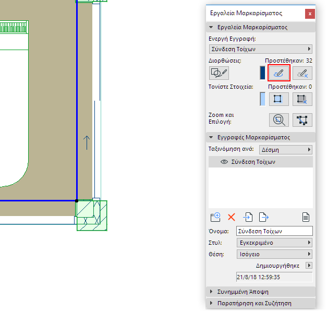Click the Add Highlight elements icon

[x=279, y=99]
